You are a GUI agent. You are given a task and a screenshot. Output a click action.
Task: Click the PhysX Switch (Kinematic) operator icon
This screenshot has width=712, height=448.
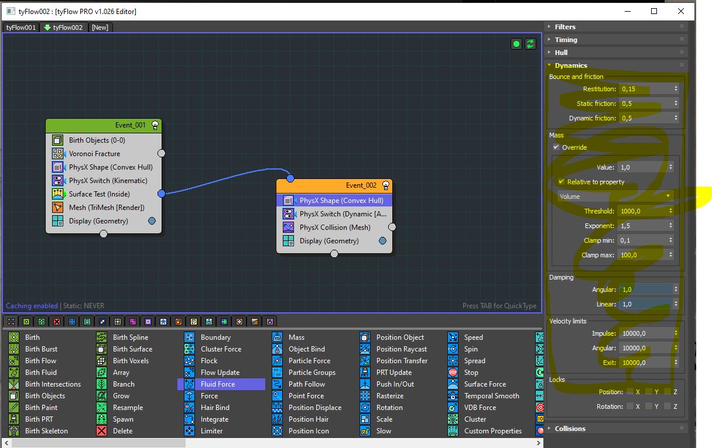(57, 181)
